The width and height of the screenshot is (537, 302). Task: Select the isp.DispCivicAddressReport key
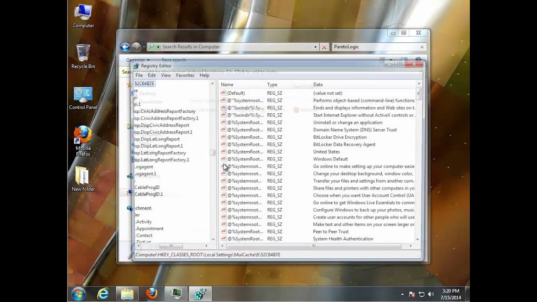[x=162, y=125]
